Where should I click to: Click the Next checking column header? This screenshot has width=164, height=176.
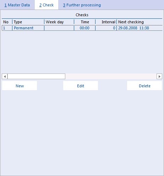click(140, 22)
